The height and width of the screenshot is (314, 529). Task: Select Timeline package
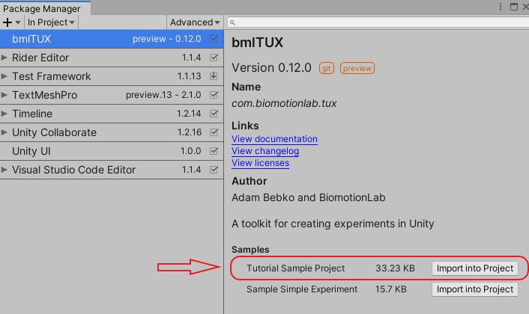click(x=112, y=114)
